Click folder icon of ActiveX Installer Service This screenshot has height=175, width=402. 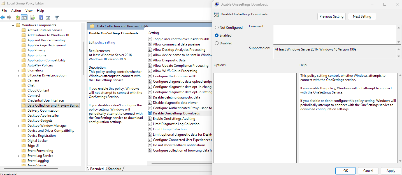(24, 30)
